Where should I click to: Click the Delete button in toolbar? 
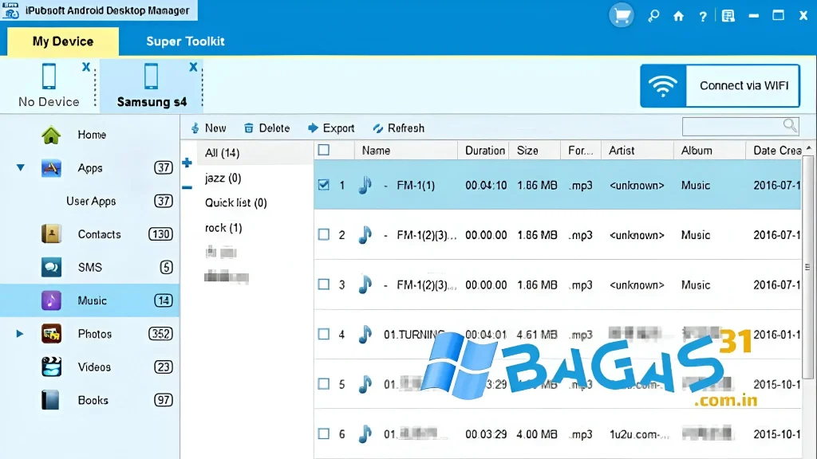[x=266, y=128]
